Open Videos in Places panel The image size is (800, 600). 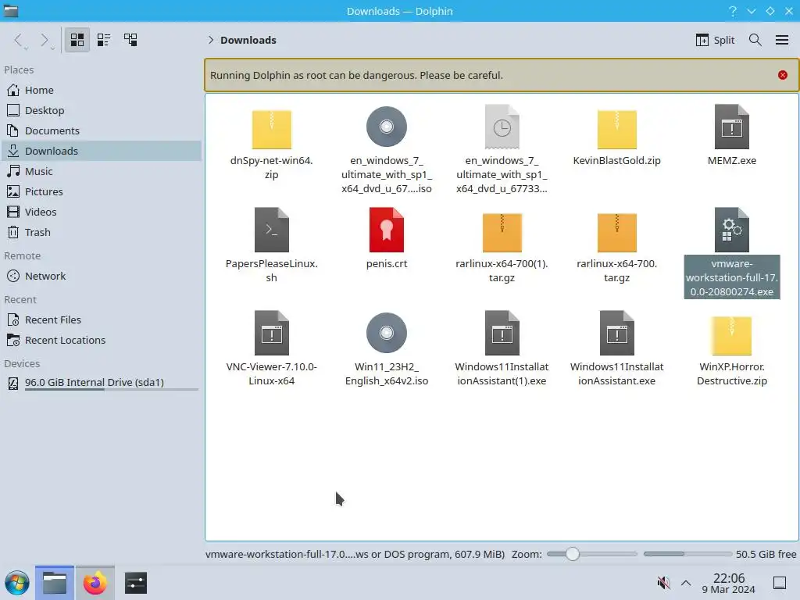click(101, 212)
